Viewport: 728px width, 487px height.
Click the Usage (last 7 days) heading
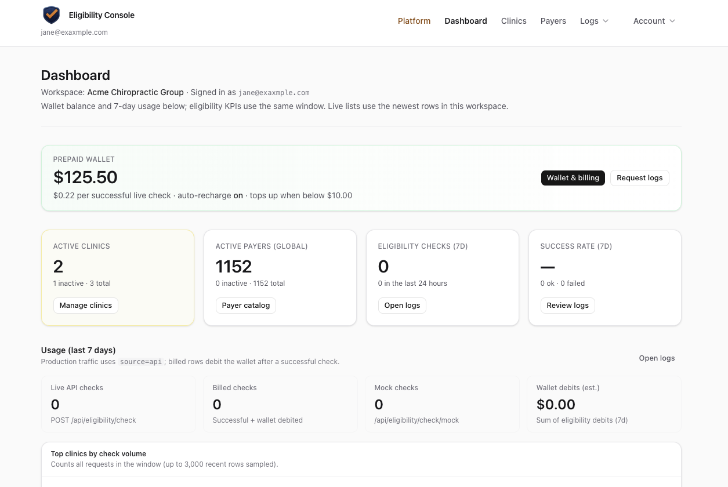point(78,350)
